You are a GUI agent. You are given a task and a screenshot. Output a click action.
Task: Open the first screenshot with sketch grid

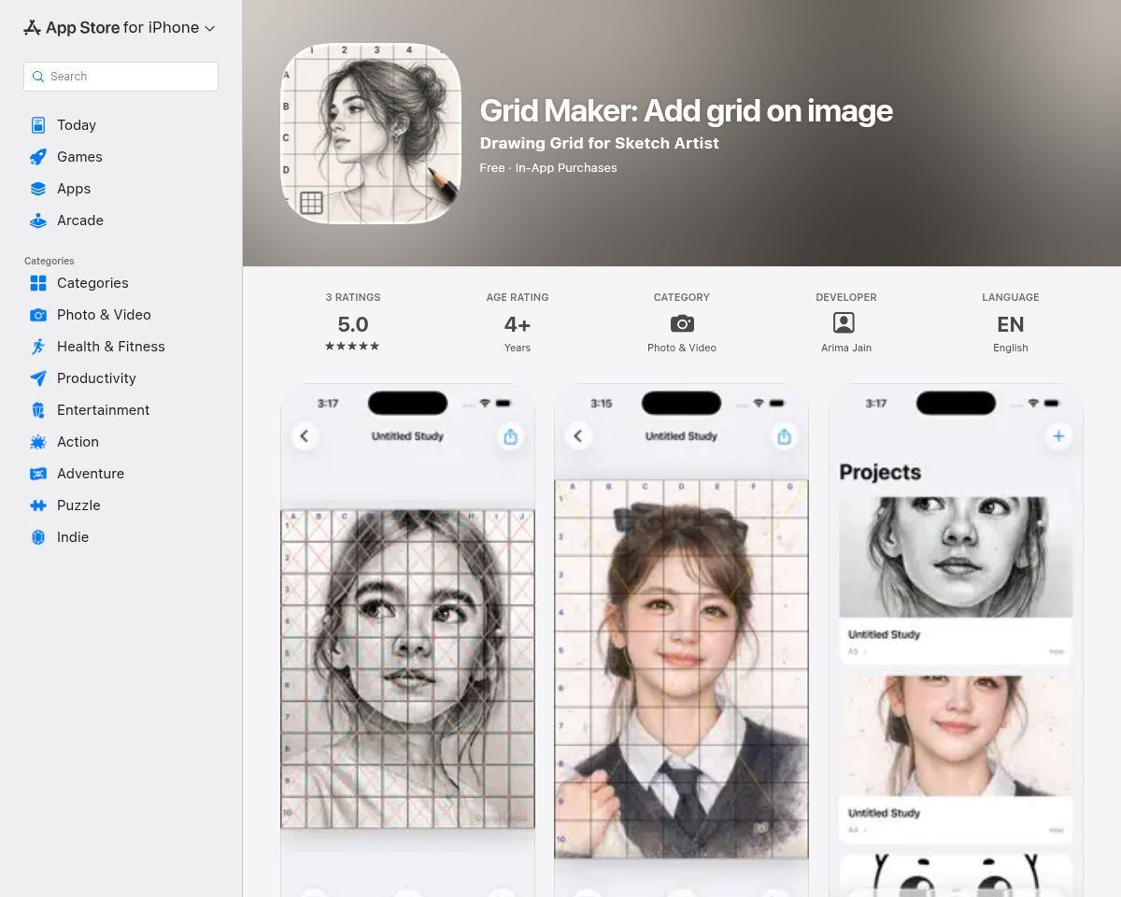click(407, 640)
